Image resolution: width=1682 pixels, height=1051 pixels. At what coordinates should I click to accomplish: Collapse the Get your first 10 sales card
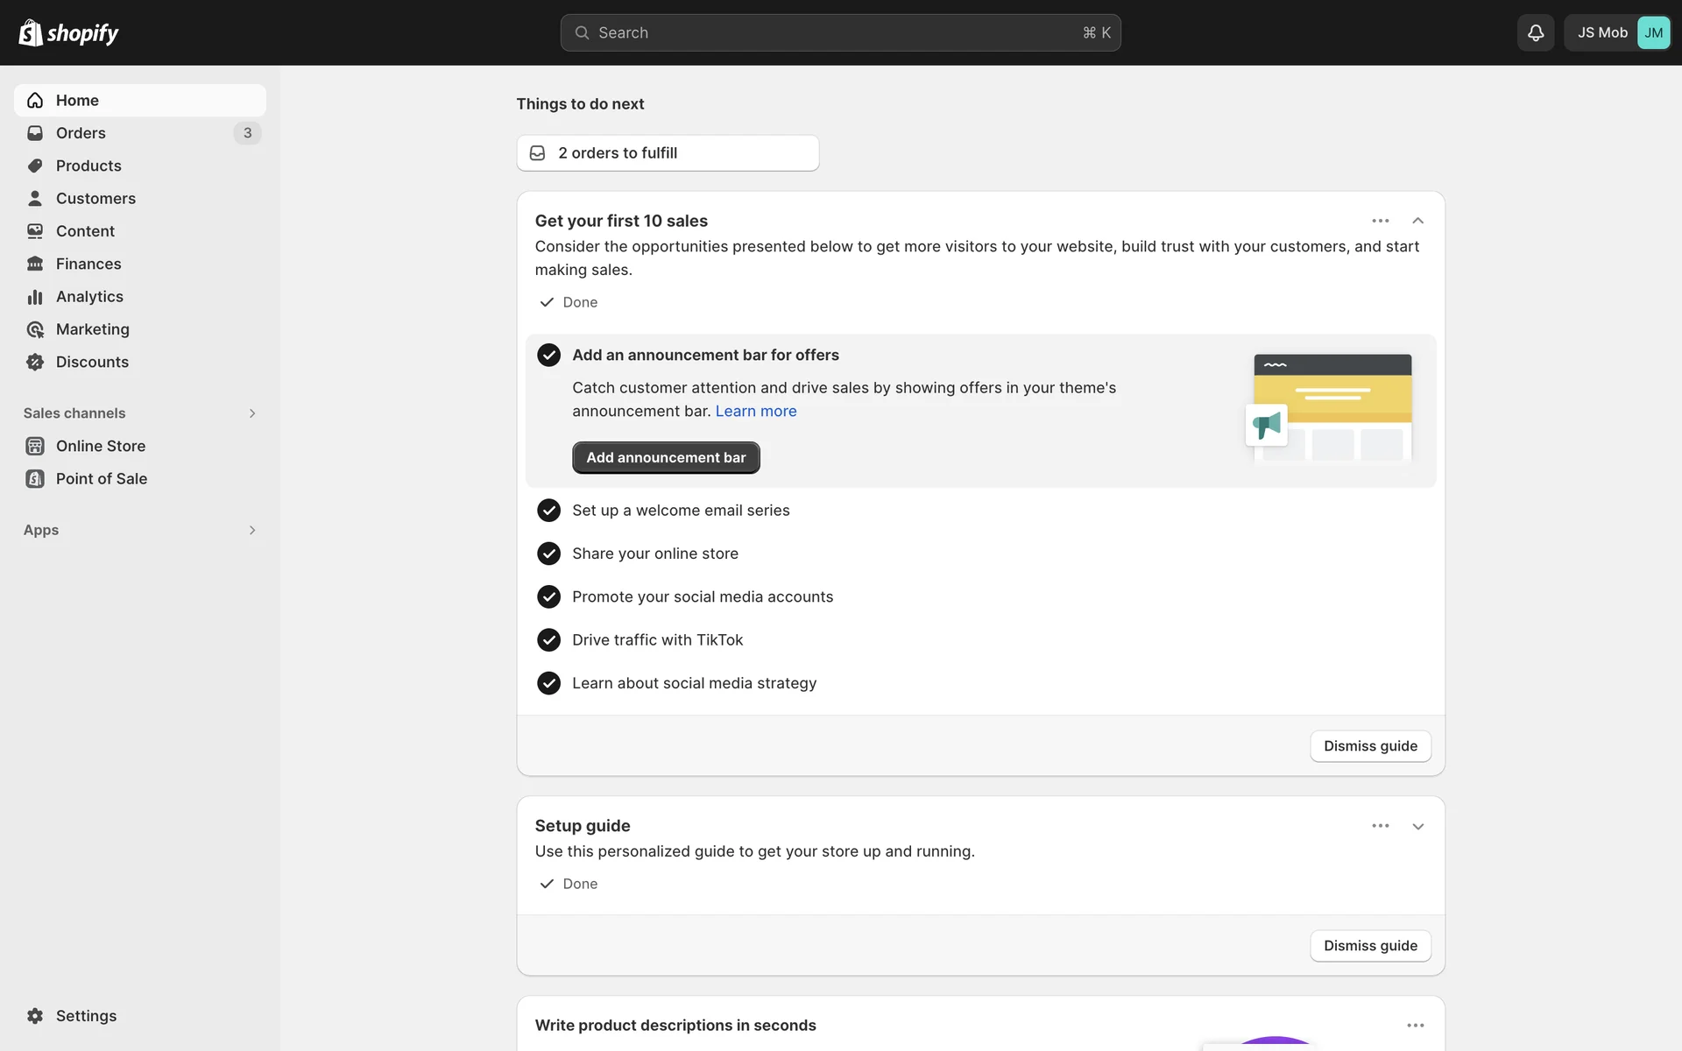click(x=1417, y=221)
